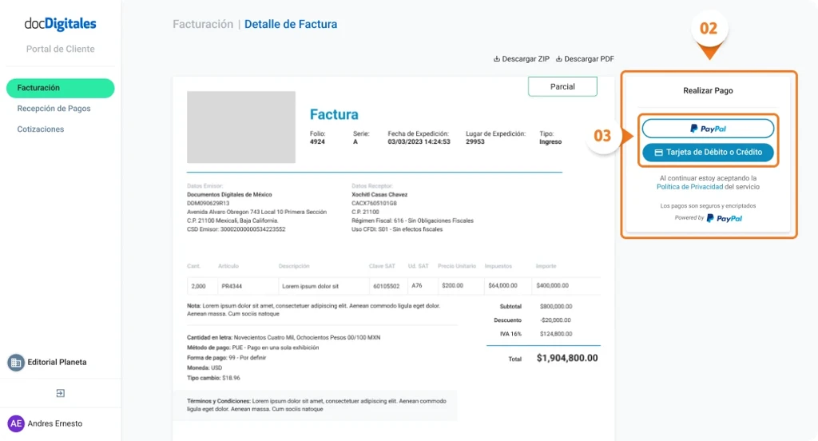The image size is (818, 441).
Task: Click the unit price $200.00 cell
Action: (x=452, y=285)
